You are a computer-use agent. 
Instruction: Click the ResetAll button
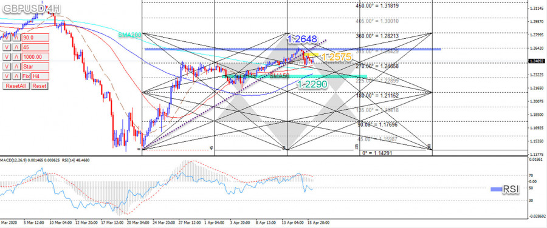[16, 85]
